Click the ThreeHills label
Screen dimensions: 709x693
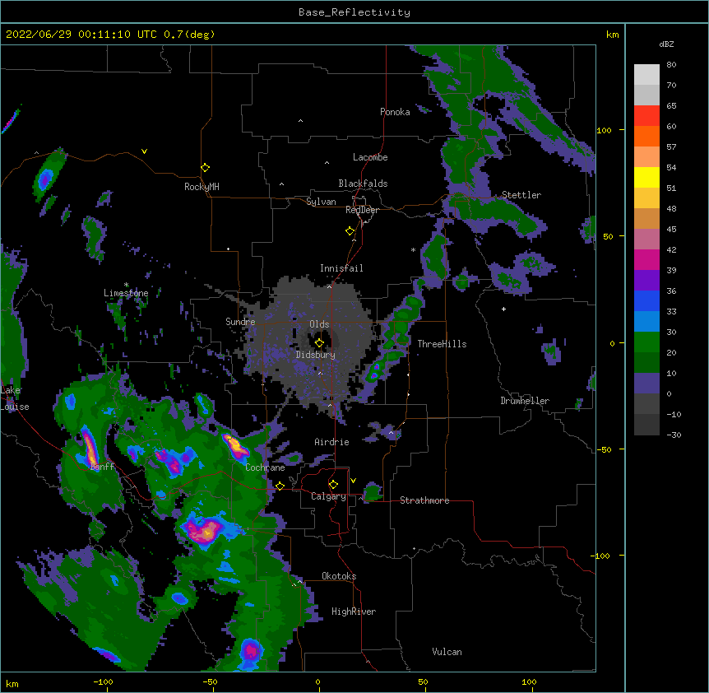[442, 344]
